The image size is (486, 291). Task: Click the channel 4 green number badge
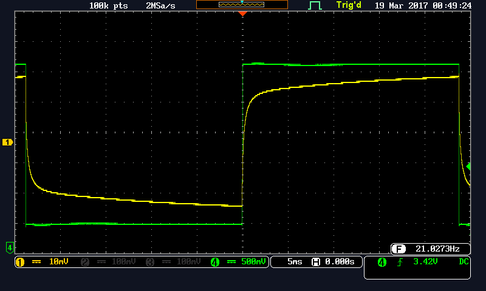(x=215, y=262)
